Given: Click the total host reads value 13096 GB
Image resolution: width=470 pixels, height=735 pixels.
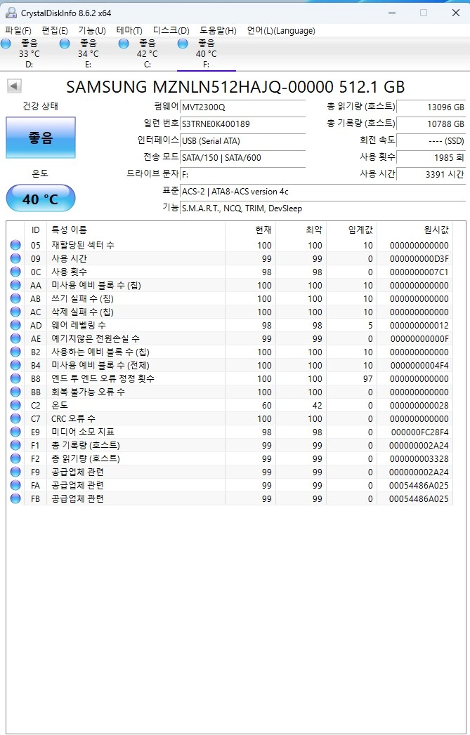Looking at the screenshot, I should [x=431, y=107].
